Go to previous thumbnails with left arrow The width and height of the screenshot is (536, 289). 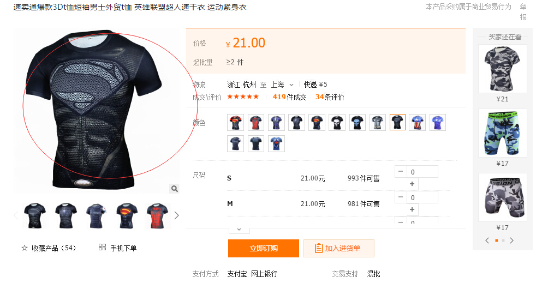(x=16, y=215)
